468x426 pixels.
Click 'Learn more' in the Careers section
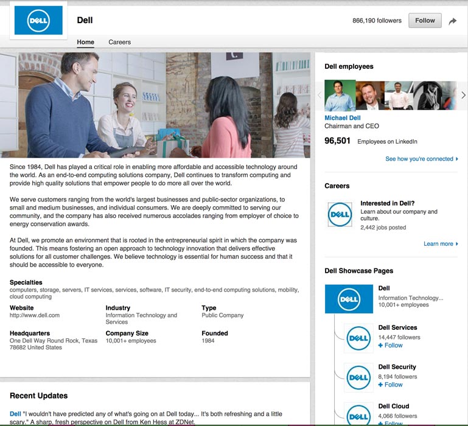pyautogui.click(x=441, y=244)
